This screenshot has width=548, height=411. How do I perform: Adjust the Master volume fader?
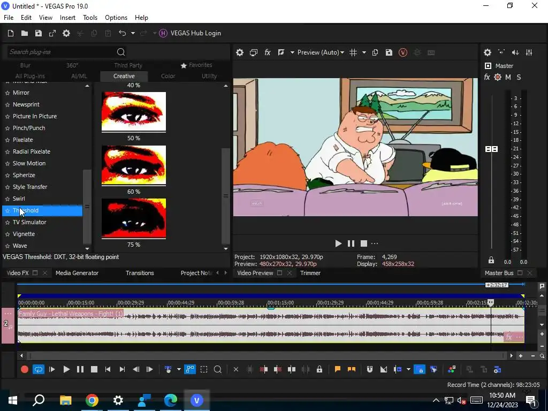click(492, 149)
